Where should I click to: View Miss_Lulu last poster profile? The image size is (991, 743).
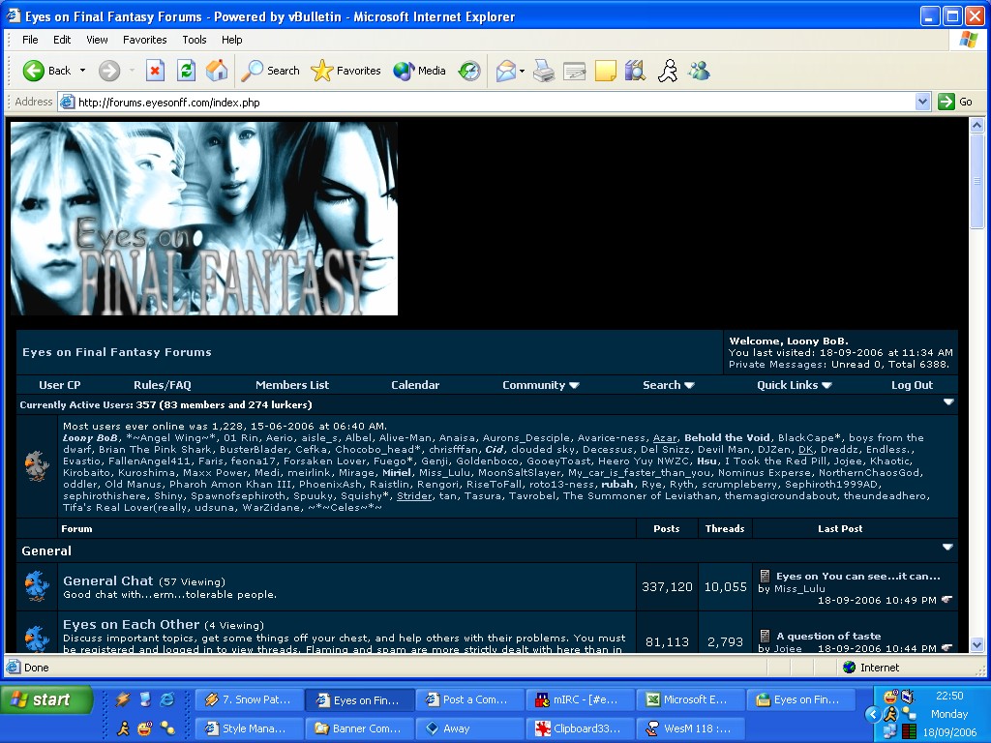click(799, 589)
